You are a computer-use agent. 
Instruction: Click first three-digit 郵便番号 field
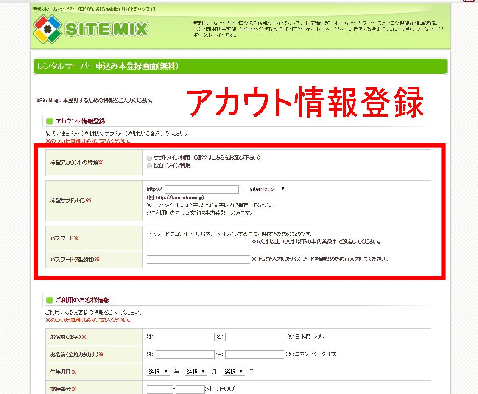(160, 389)
